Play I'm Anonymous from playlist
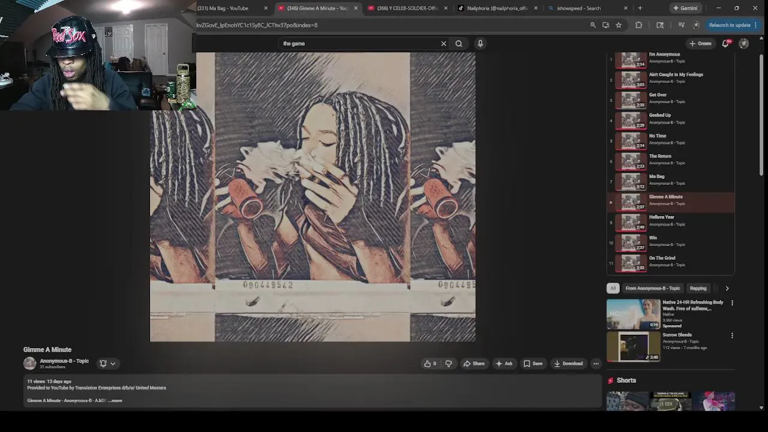Screen dimensions: 768x432 [671, 60]
